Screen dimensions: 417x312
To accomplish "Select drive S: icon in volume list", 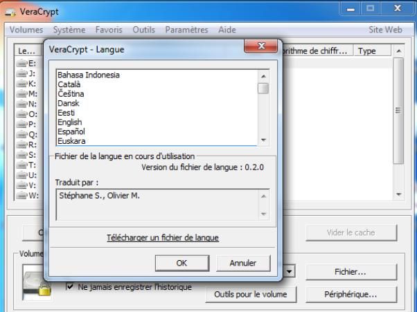I will tap(21, 155).
